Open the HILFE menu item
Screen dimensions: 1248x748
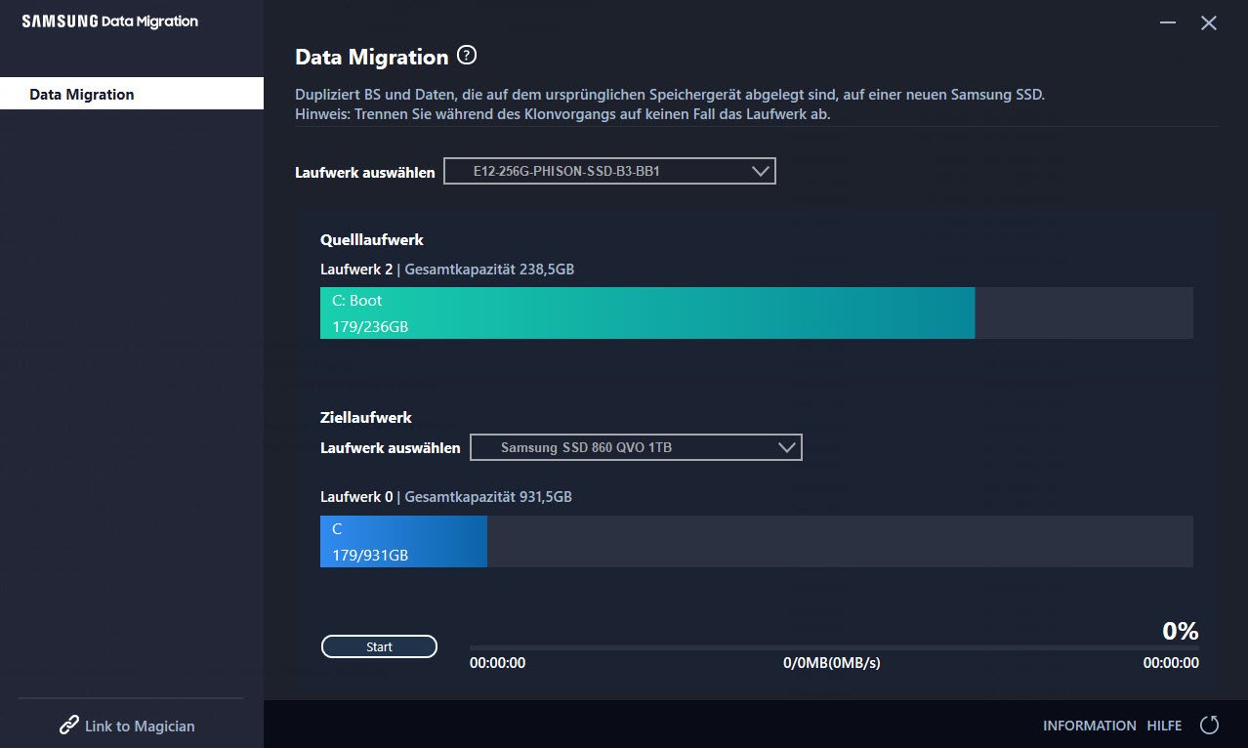click(x=1164, y=726)
